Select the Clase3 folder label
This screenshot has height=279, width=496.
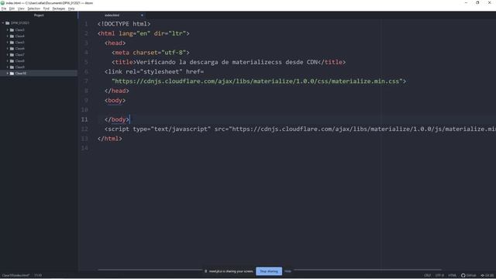[19, 30]
